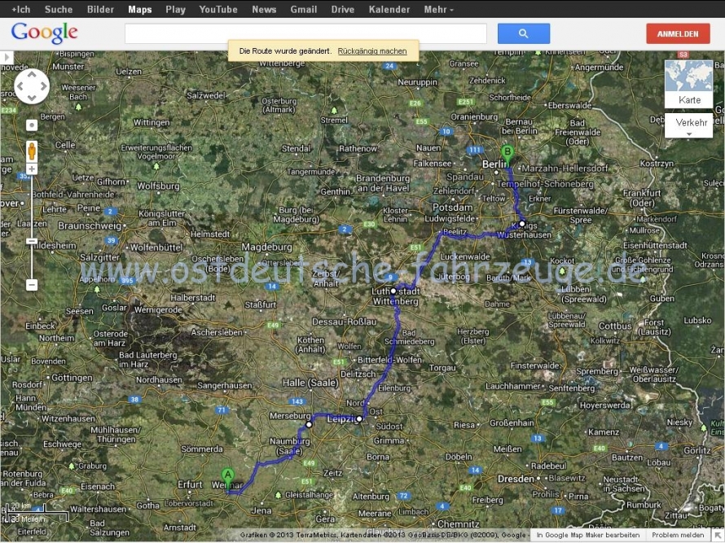
Task: Open News in the top bar
Action: [x=264, y=9]
